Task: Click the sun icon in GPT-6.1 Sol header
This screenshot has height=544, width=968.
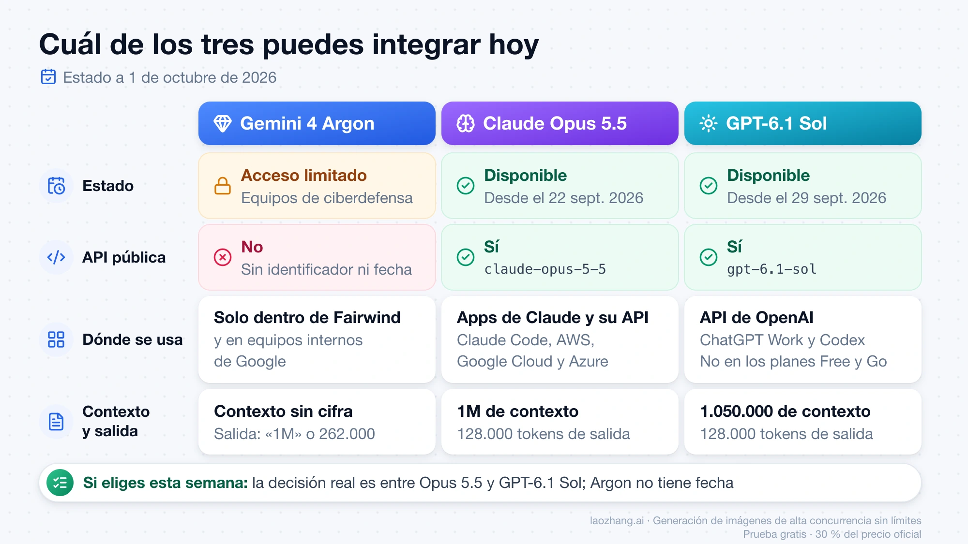Action: pos(709,124)
